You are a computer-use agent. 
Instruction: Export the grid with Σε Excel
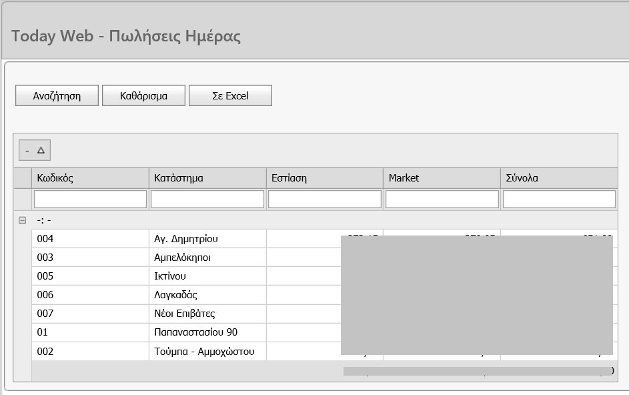point(230,95)
